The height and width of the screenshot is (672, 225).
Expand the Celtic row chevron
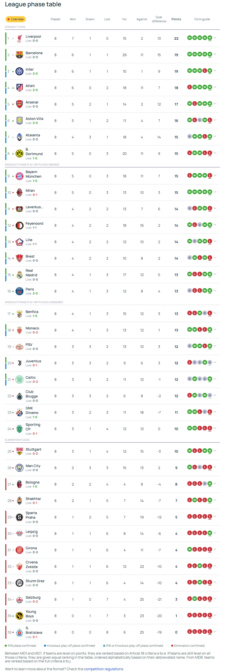click(x=215, y=379)
